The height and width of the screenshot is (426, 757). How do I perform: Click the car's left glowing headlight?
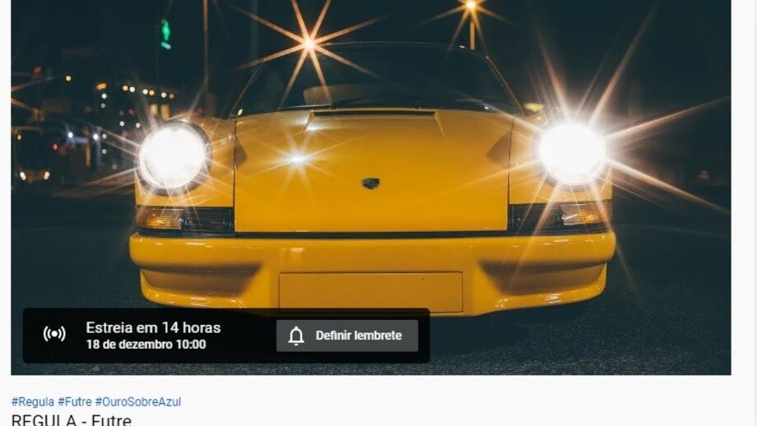coord(172,155)
